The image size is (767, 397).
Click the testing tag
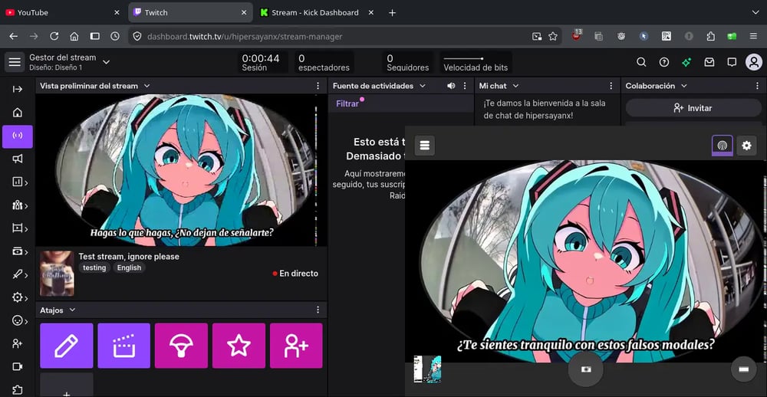coord(94,267)
